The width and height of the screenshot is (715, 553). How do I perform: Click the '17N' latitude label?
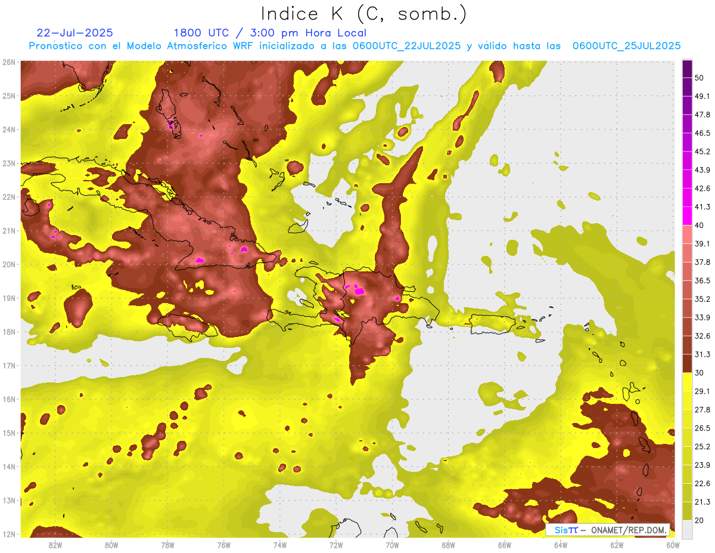[9, 365]
